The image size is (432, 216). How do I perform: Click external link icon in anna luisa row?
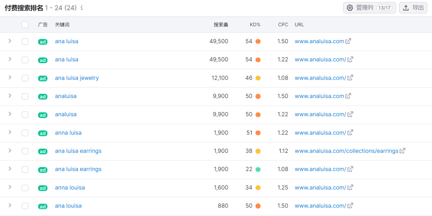click(350, 133)
